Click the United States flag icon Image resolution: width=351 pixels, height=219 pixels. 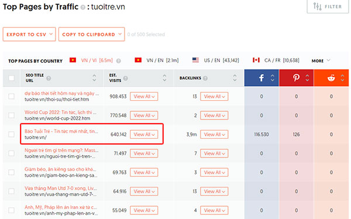tap(195, 60)
